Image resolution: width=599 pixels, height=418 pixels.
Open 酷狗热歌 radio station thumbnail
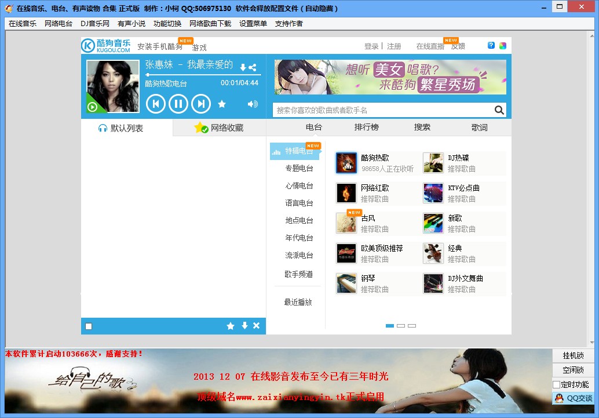click(x=346, y=163)
